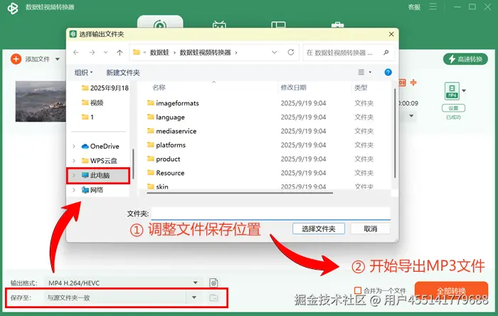Expand the 网络 tree node
Image resolution: width=498 pixels, height=316 pixels.
[74, 190]
